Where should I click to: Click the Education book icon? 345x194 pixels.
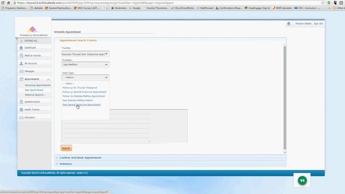pos(22,117)
